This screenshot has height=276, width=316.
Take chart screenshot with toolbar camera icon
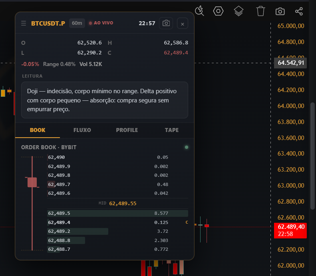[280, 11]
